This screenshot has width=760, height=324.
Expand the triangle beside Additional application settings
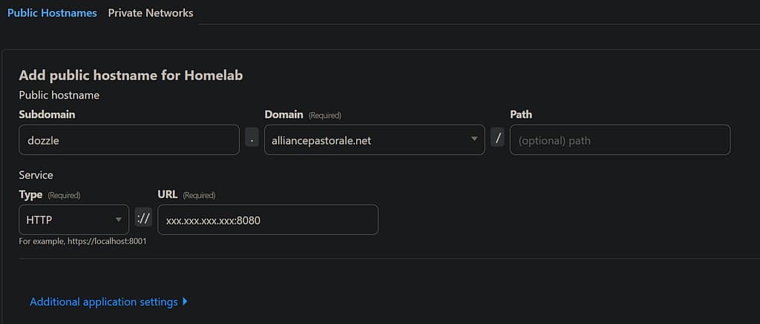[x=185, y=302]
